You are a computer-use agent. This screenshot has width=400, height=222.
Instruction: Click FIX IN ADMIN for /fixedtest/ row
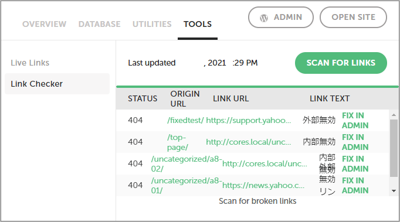tap(355, 121)
